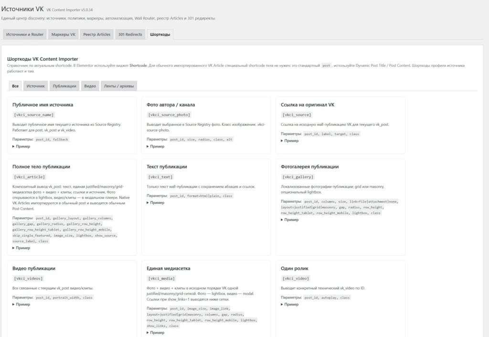489x337 pixels.
Task: Switch to the "Видео" shortcode filter tab
Action: coord(90,86)
